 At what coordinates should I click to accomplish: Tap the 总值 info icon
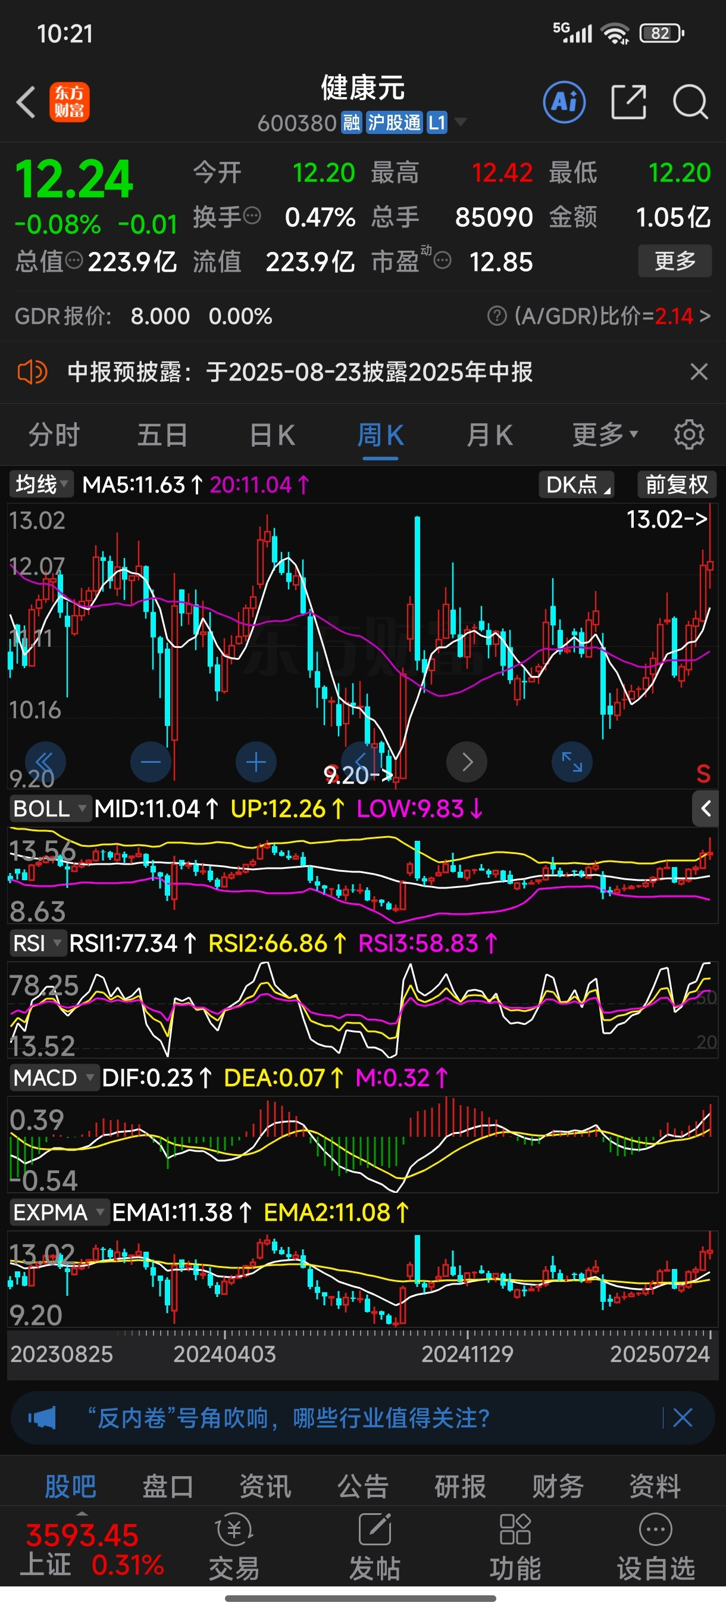click(74, 260)
